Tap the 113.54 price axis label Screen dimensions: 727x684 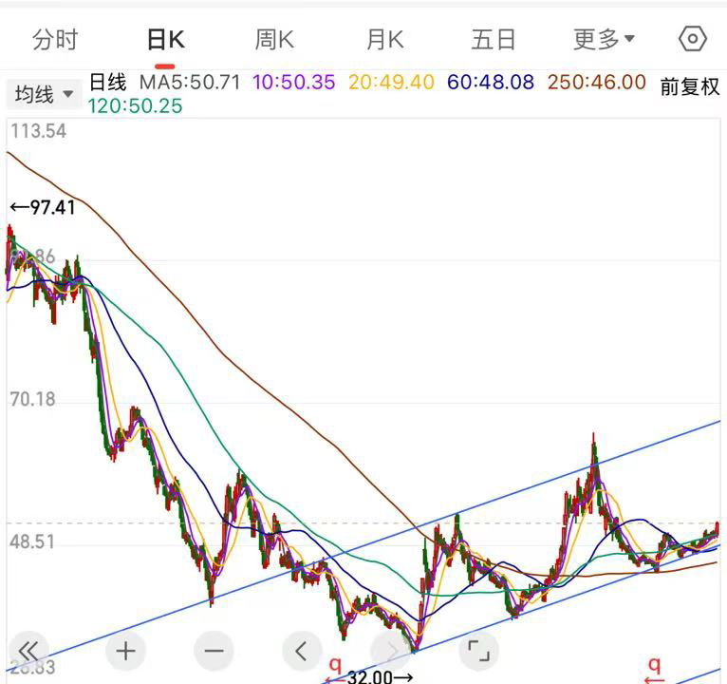(39, 131)
